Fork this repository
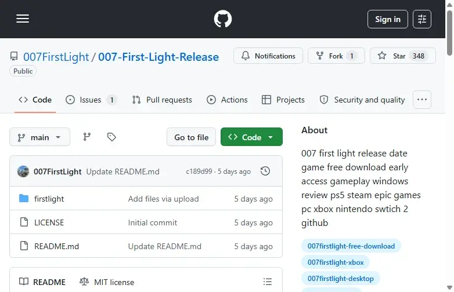454x292 pixels. click(336, 56)
